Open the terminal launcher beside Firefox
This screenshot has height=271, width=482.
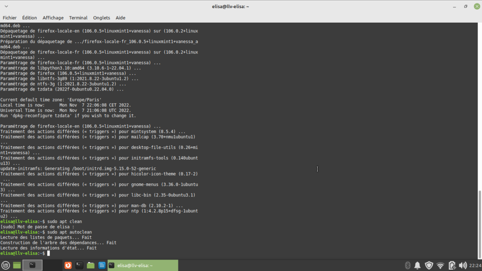click(x=80, y=265)
